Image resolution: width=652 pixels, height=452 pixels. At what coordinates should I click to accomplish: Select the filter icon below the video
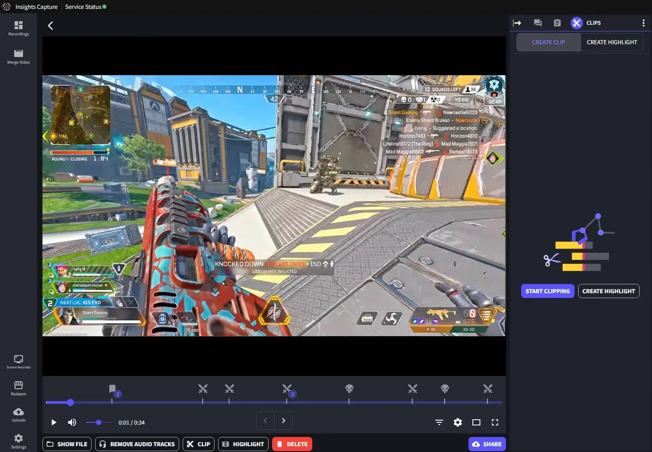click(439, 422)
